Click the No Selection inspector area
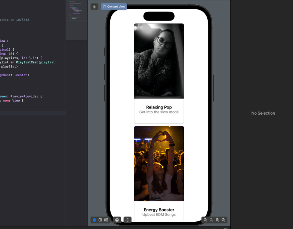293x229 pixels. click(x=263, y=113)
